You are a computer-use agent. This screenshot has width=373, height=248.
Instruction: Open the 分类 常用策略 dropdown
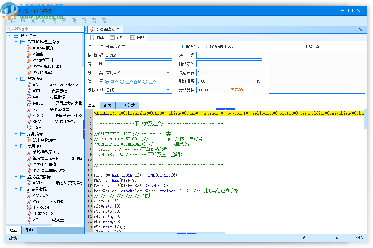tap(168, 73)
